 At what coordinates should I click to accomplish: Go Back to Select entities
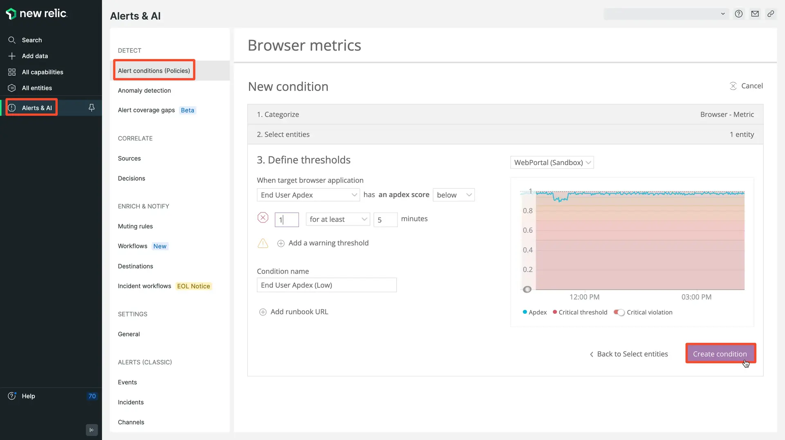(629, 354)
